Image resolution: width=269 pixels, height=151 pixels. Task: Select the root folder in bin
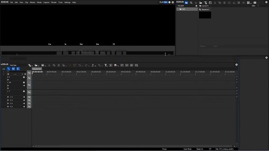pos(187,9)
